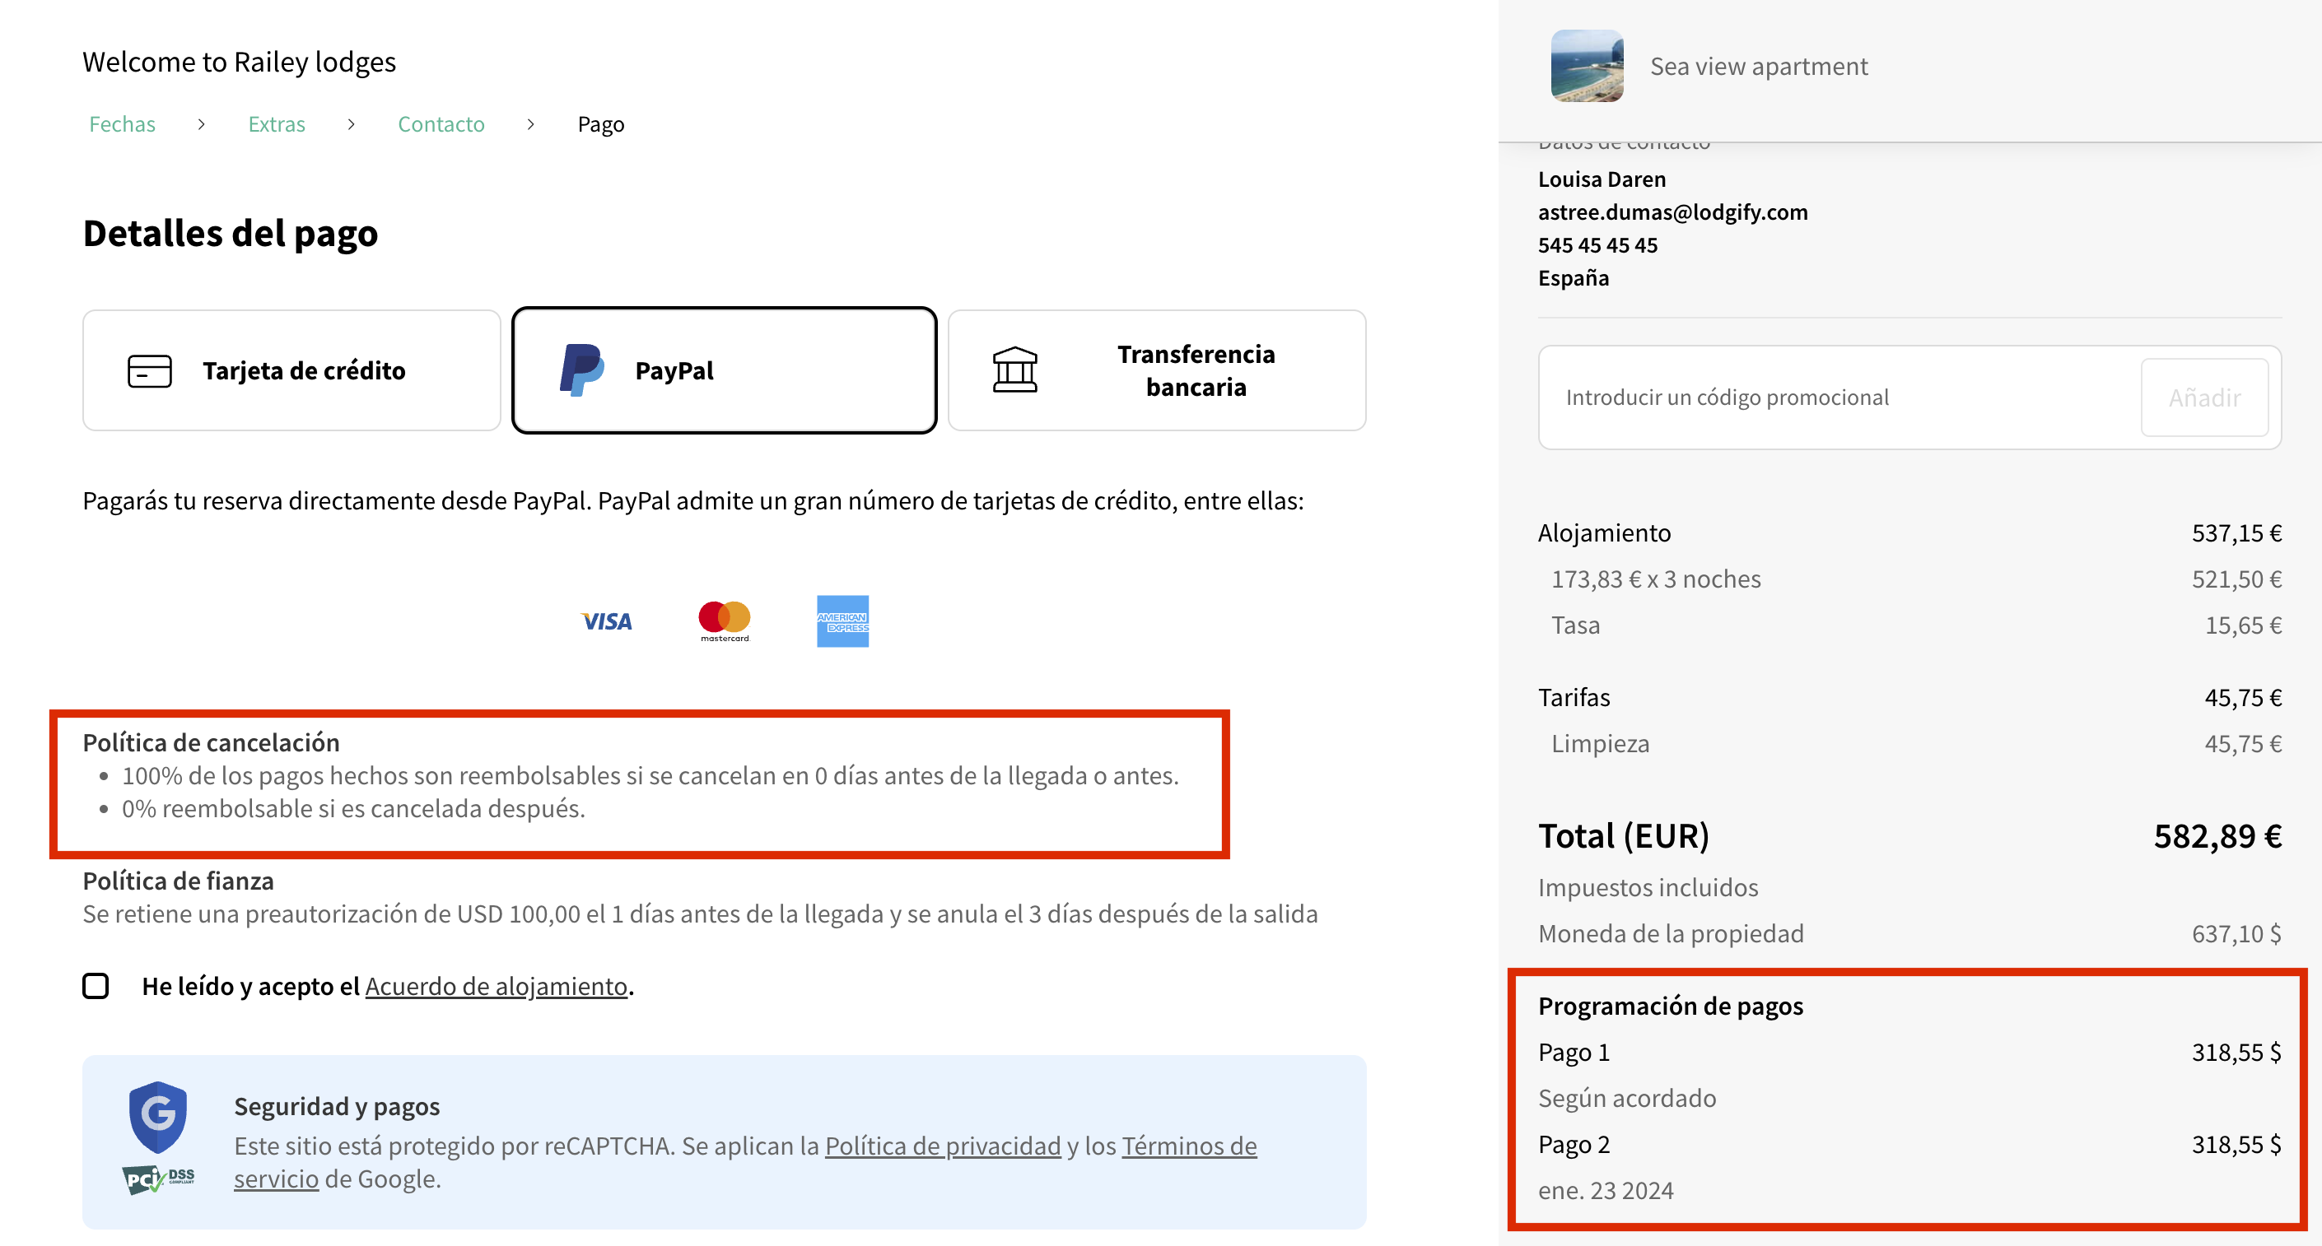Image resolution: width=2322 pixels, height=1246 pixels.
Task: Click the PayPal payment method icon
Action: tap(581, 370)
